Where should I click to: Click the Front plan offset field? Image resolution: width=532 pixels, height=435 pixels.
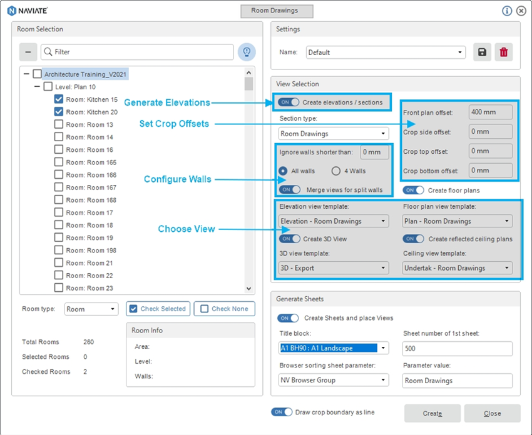491,112
